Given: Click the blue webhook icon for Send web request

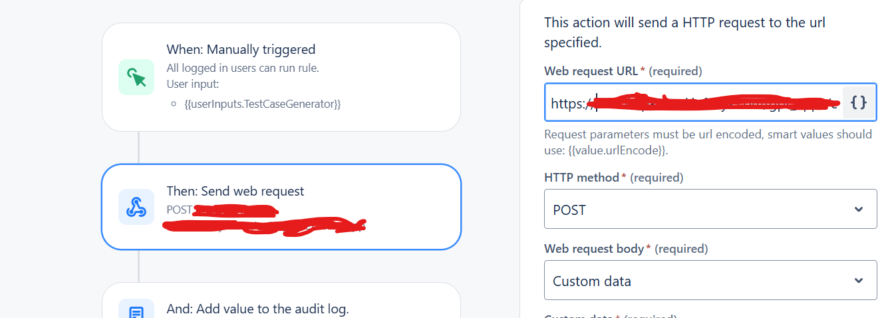Looking at the screenshot, I should [136, 207].
